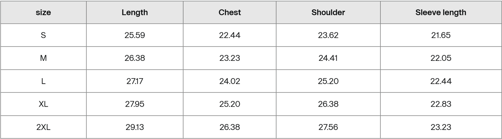Click the 'Length' column header
Viewport: 502px width, 139px height.
[x=135, y=13]
